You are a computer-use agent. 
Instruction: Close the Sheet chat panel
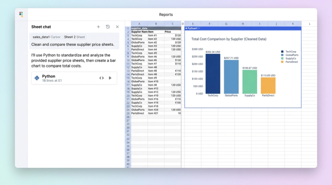(x=117, y=27)
